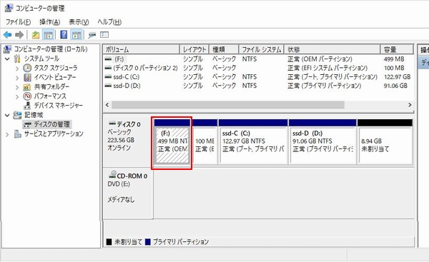Image resolution: width=429 pixels, height=262 pixels.
Task: Click the DVD (E:) label under CD-ROM 0
Action: tap(119, 184)
